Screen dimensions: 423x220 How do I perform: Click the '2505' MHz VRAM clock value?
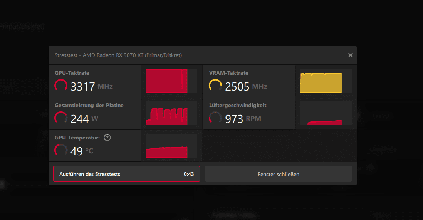pos(237,86)
